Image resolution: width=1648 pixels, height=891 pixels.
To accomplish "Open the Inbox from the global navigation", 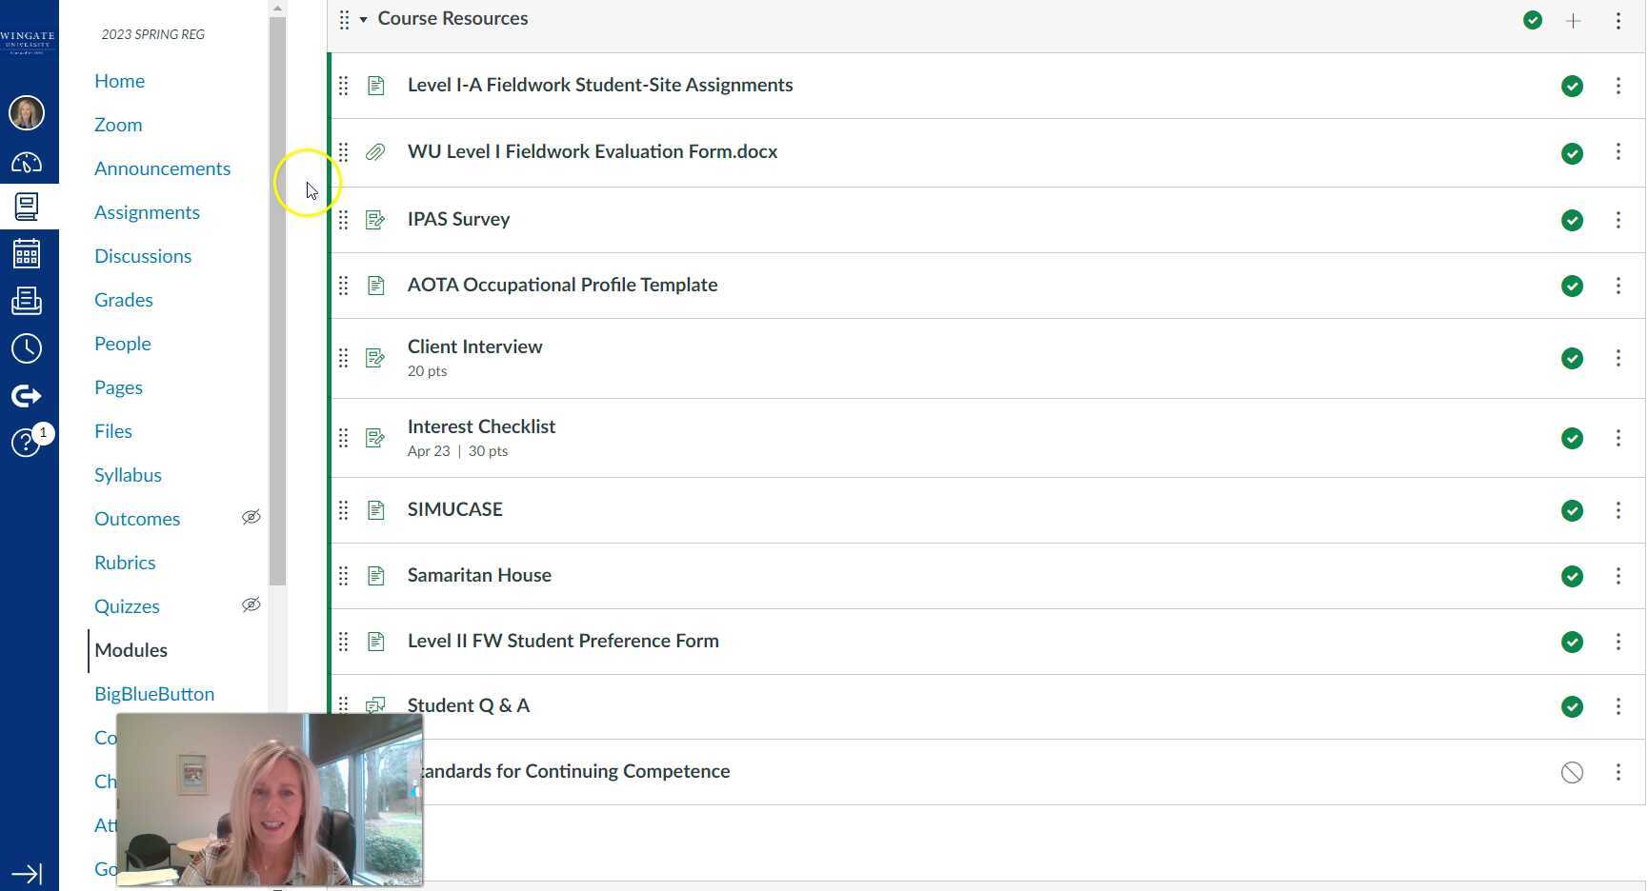I will click(x=27, y=301).
